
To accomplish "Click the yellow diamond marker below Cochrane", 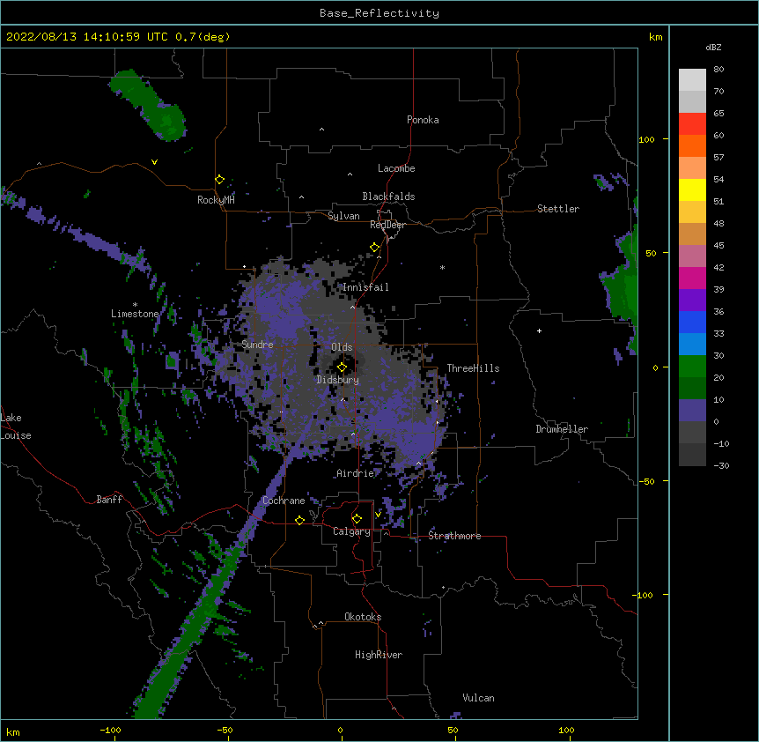I will [x=299, y=520].
